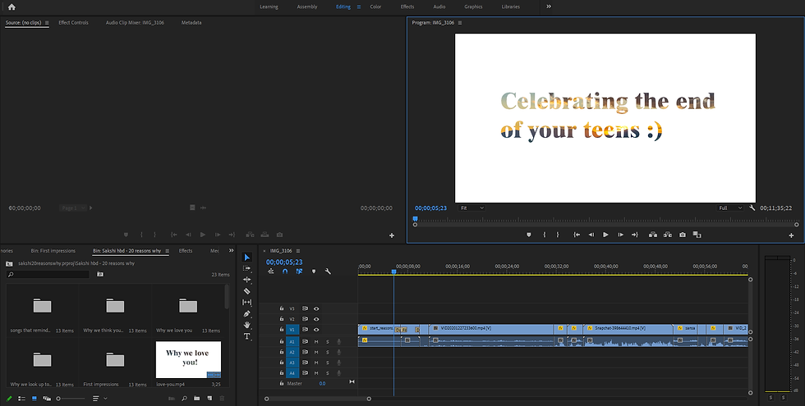The width and height of the screenshot is (805, 406).
Task: Select the Slip tool
Action: (x=247, y=303)
